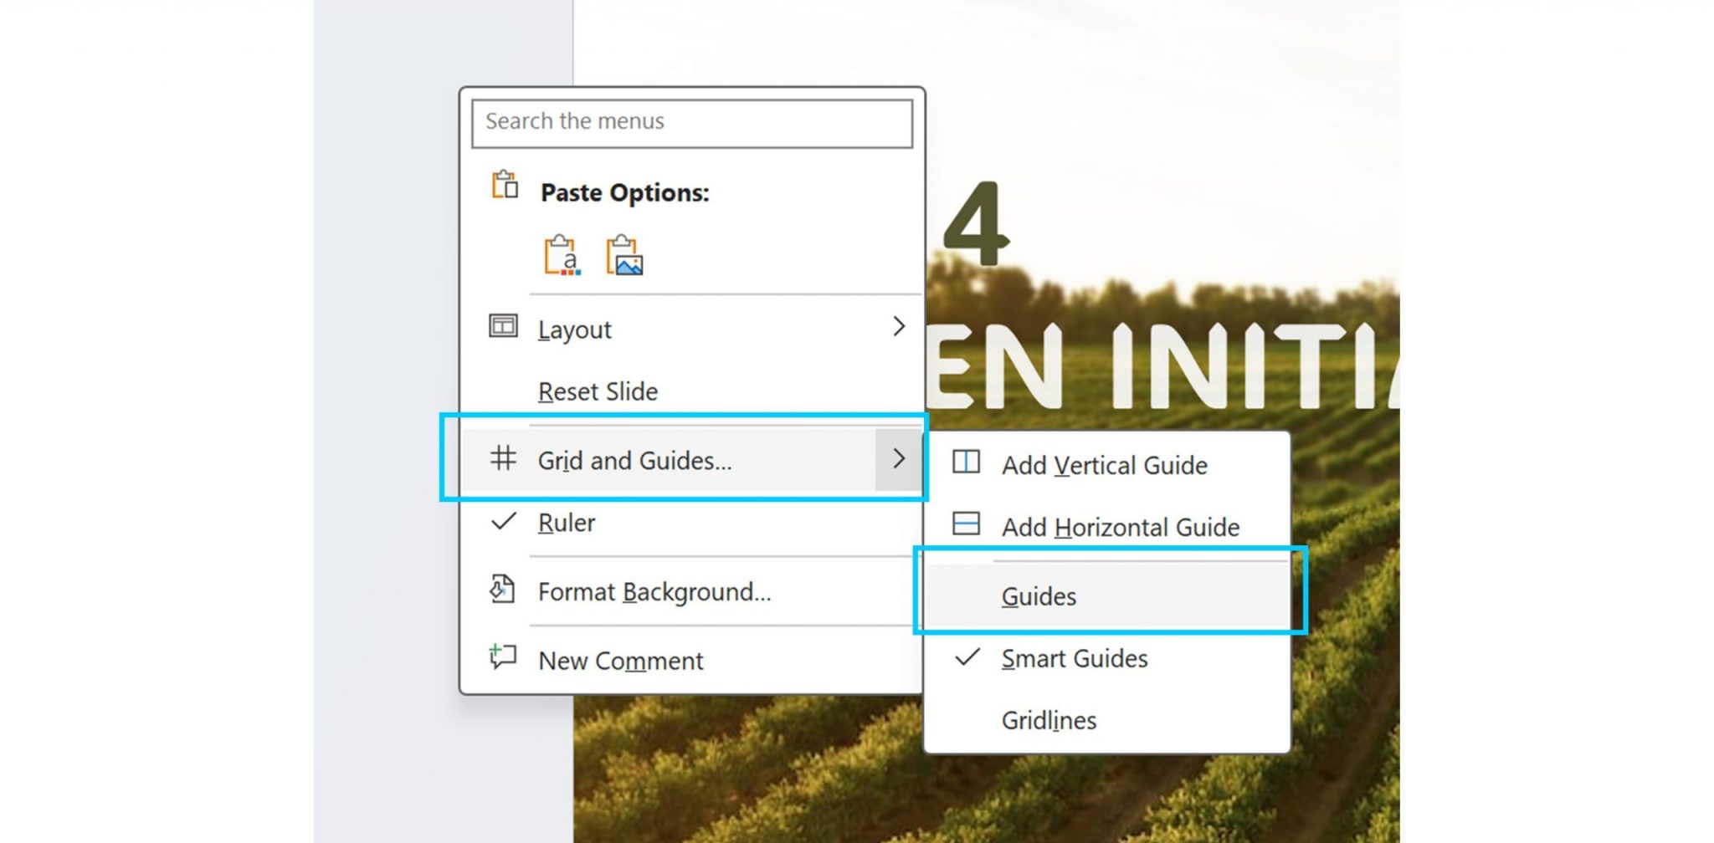Enable Gridlines in the submenu
The image size is (1714, 843).
[x=1049, y=720]
